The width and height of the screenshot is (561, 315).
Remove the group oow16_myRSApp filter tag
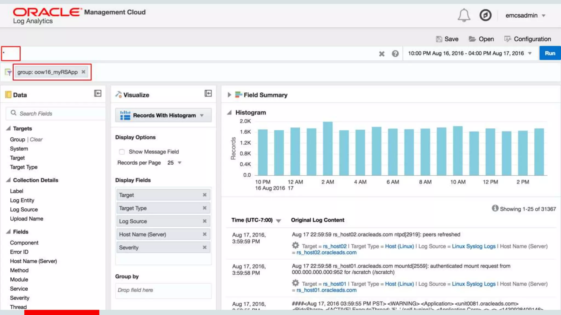pos(84,72)
